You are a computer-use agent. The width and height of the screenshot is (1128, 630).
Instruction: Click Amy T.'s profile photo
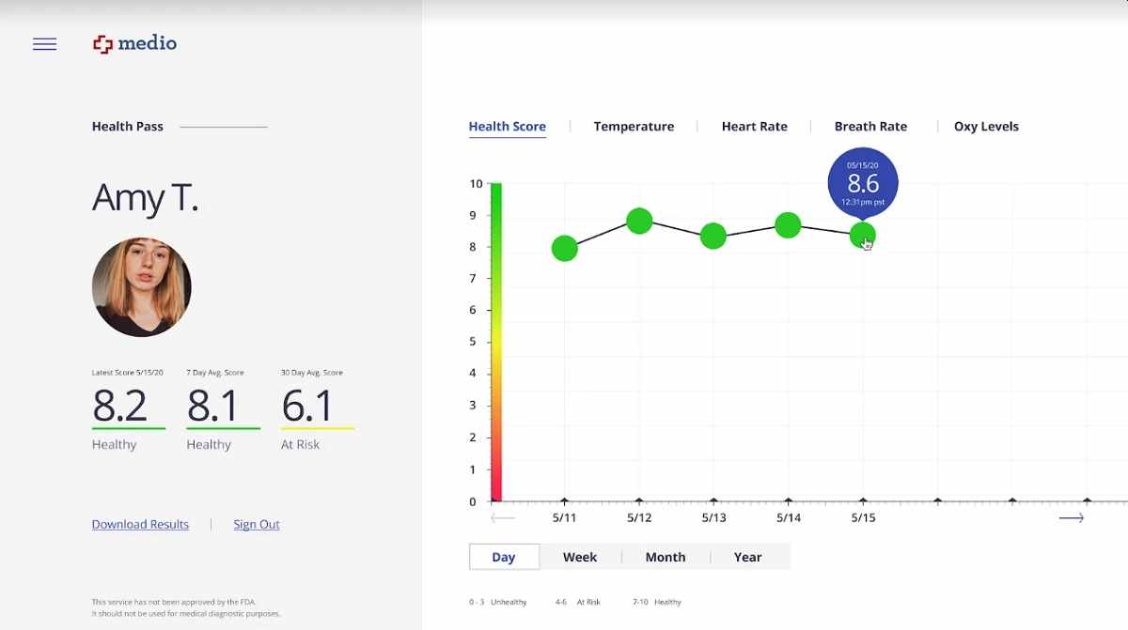point(142,287)
